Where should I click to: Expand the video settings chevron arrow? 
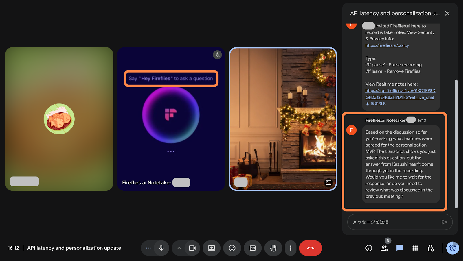[179, 248]
